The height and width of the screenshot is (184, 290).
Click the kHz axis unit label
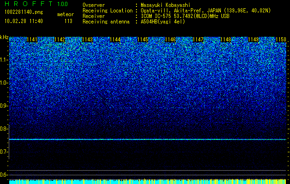pyautogui.click(x=4, y=37)
